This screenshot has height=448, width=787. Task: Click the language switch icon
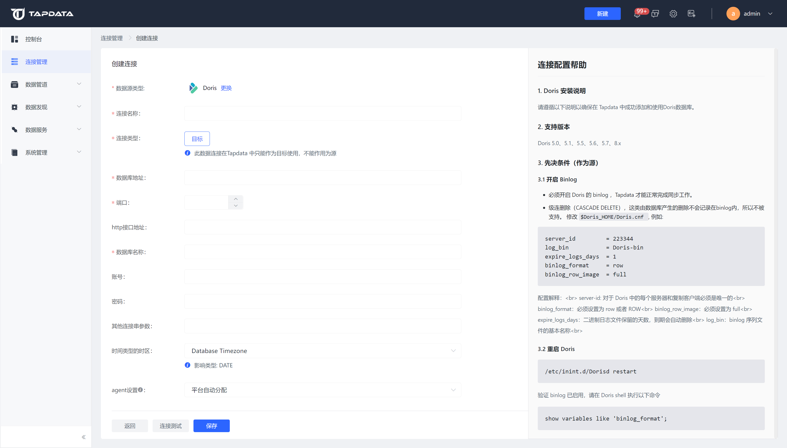691,14
